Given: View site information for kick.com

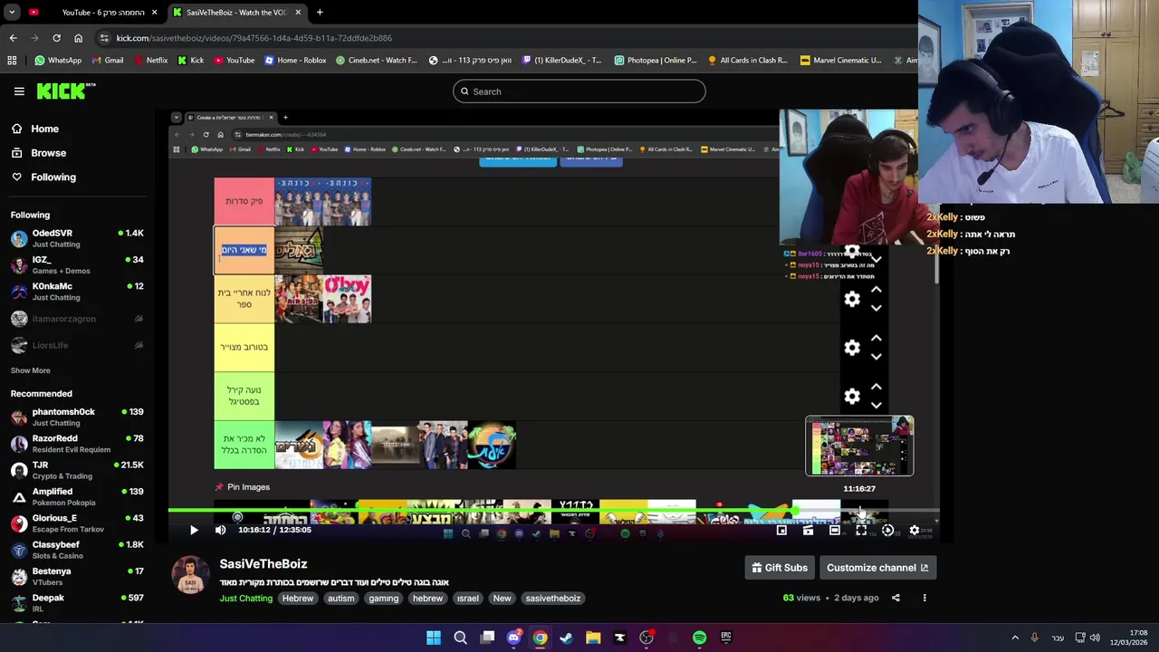Looking at the screenshot, I should pyautogui.click(x=104, y=38).
